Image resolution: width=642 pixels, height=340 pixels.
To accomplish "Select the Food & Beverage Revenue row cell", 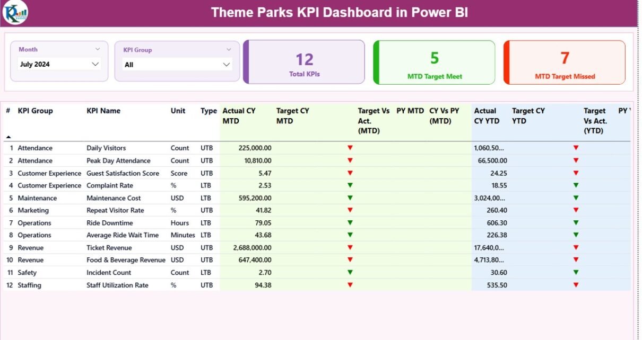I will 126,260.
